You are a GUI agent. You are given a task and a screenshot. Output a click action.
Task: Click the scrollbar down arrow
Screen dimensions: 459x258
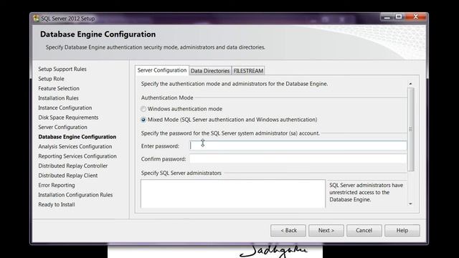[x=411, y=204]
